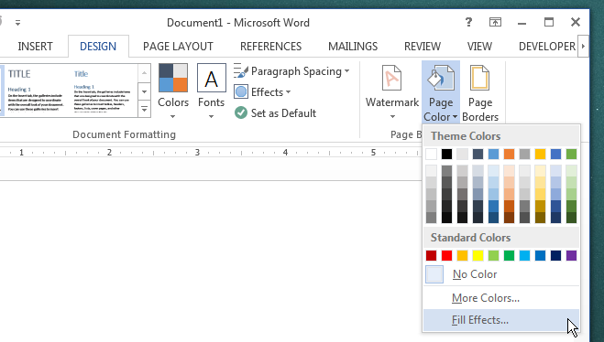The height and width of the screenshot is (342, 604).
Task: Open Customize Quick Access Toolbar arrow
Action: click(x=17, y=23)
